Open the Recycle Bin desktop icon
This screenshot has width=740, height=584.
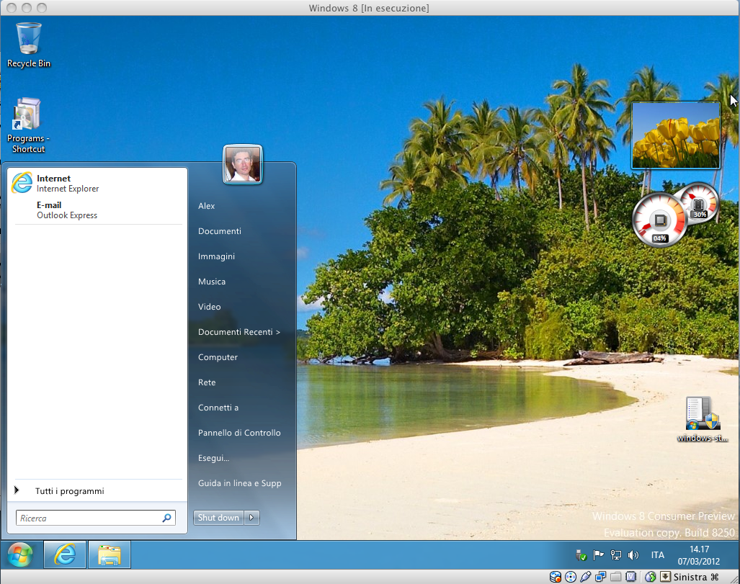[29, 45]
